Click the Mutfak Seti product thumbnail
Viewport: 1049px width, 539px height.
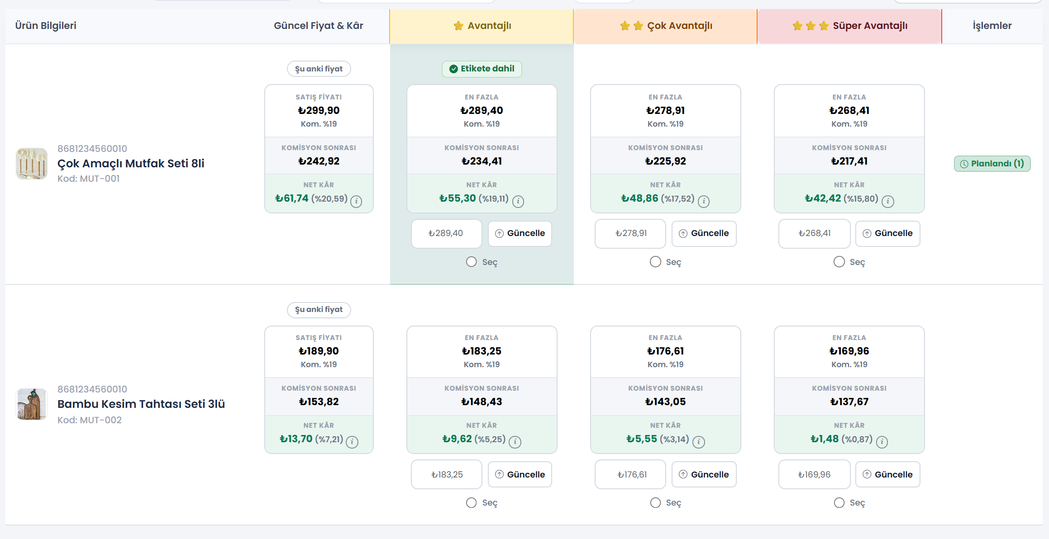32,163
